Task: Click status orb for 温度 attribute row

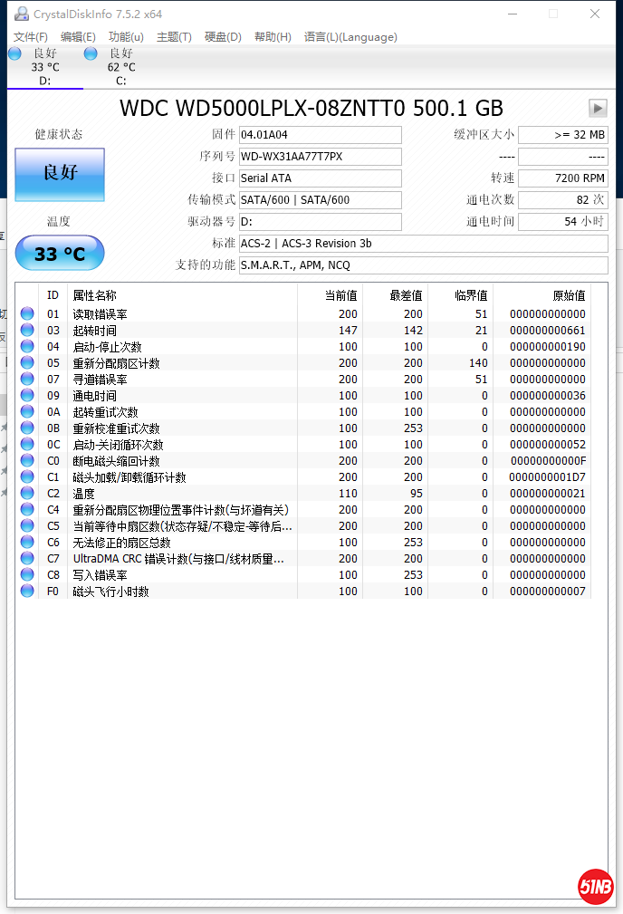Action: coord(27,494)
